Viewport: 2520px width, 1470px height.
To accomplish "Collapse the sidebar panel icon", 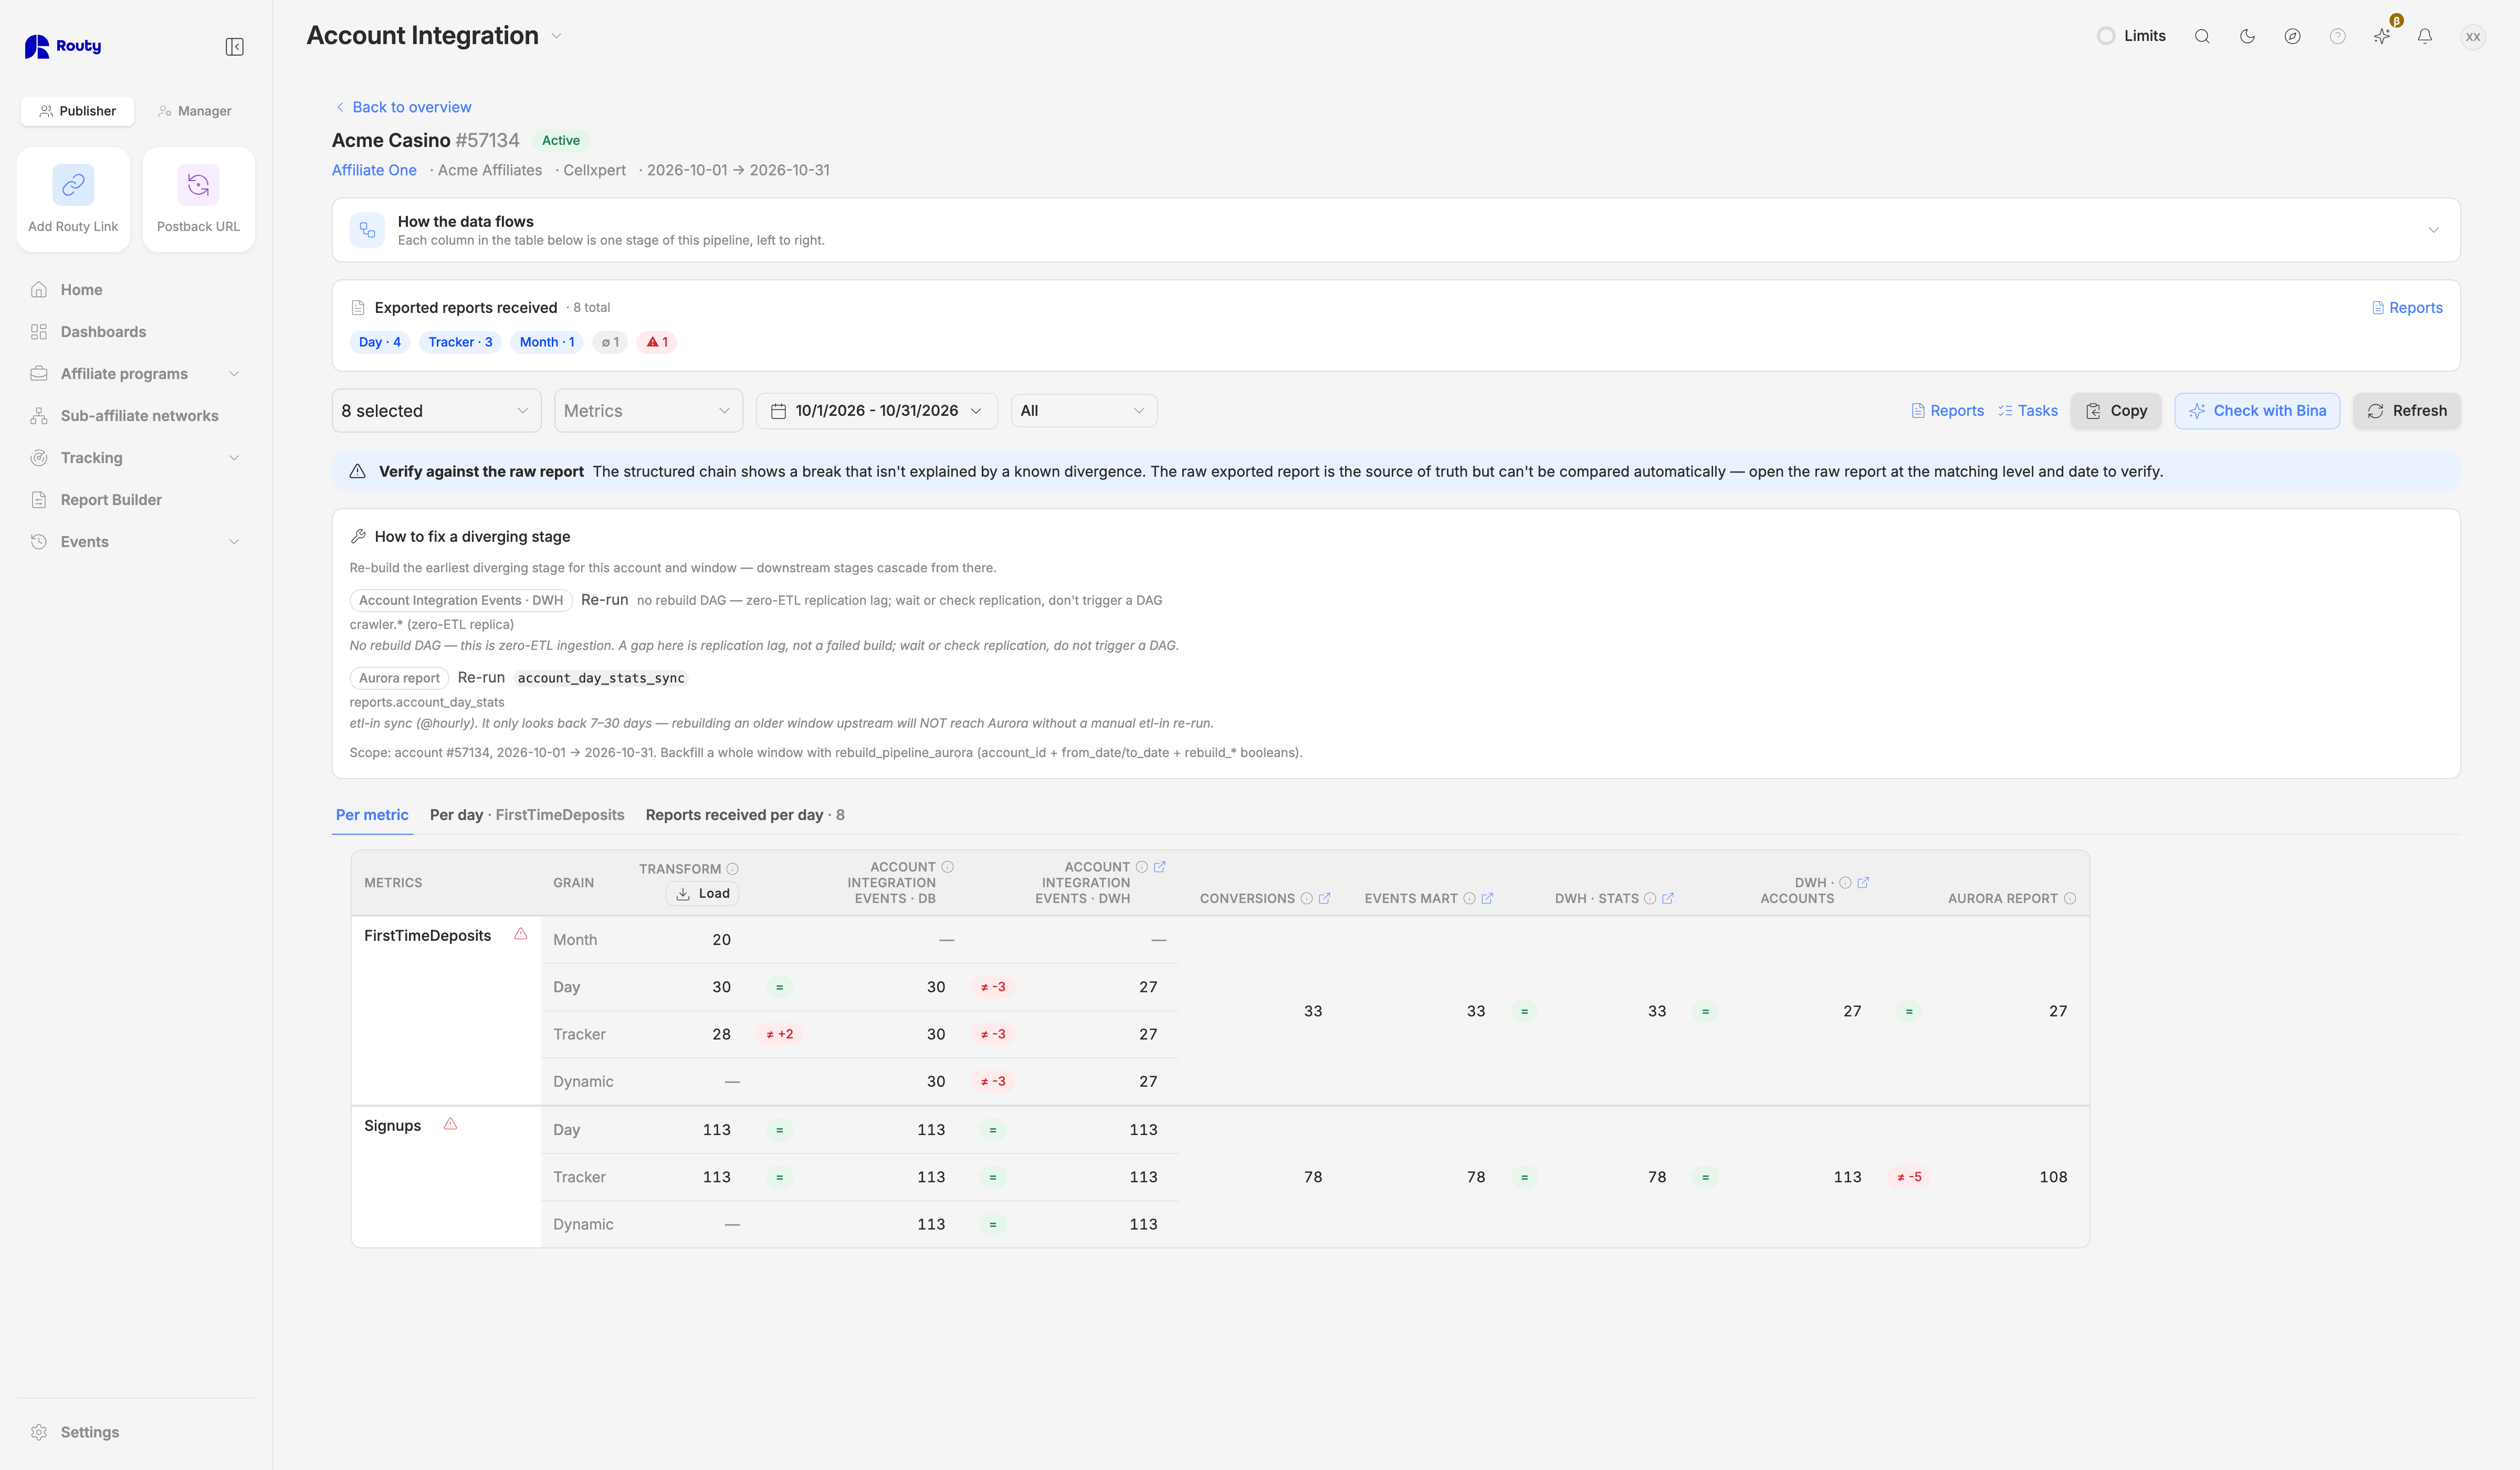I will [234, 47].
